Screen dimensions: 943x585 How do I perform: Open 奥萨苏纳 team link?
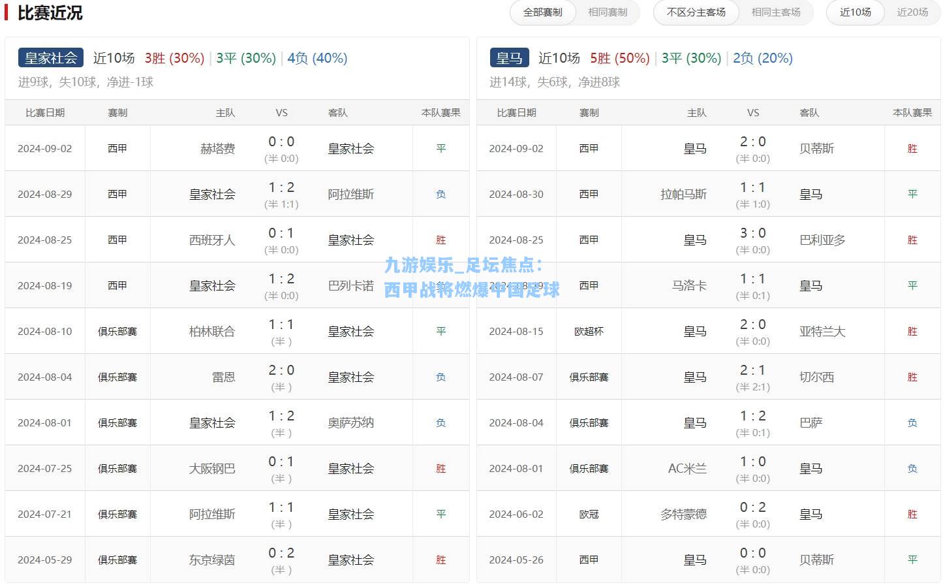point(350,423)
